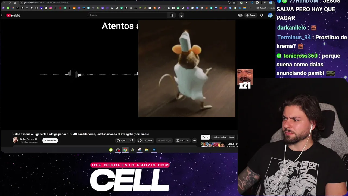Bookmark this page with the star

coord(234,2)
